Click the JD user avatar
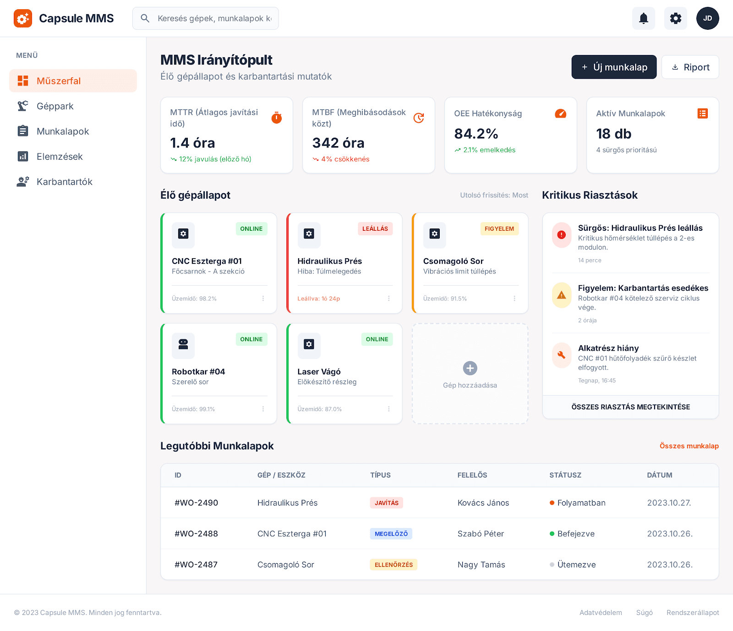 [707, 18]
